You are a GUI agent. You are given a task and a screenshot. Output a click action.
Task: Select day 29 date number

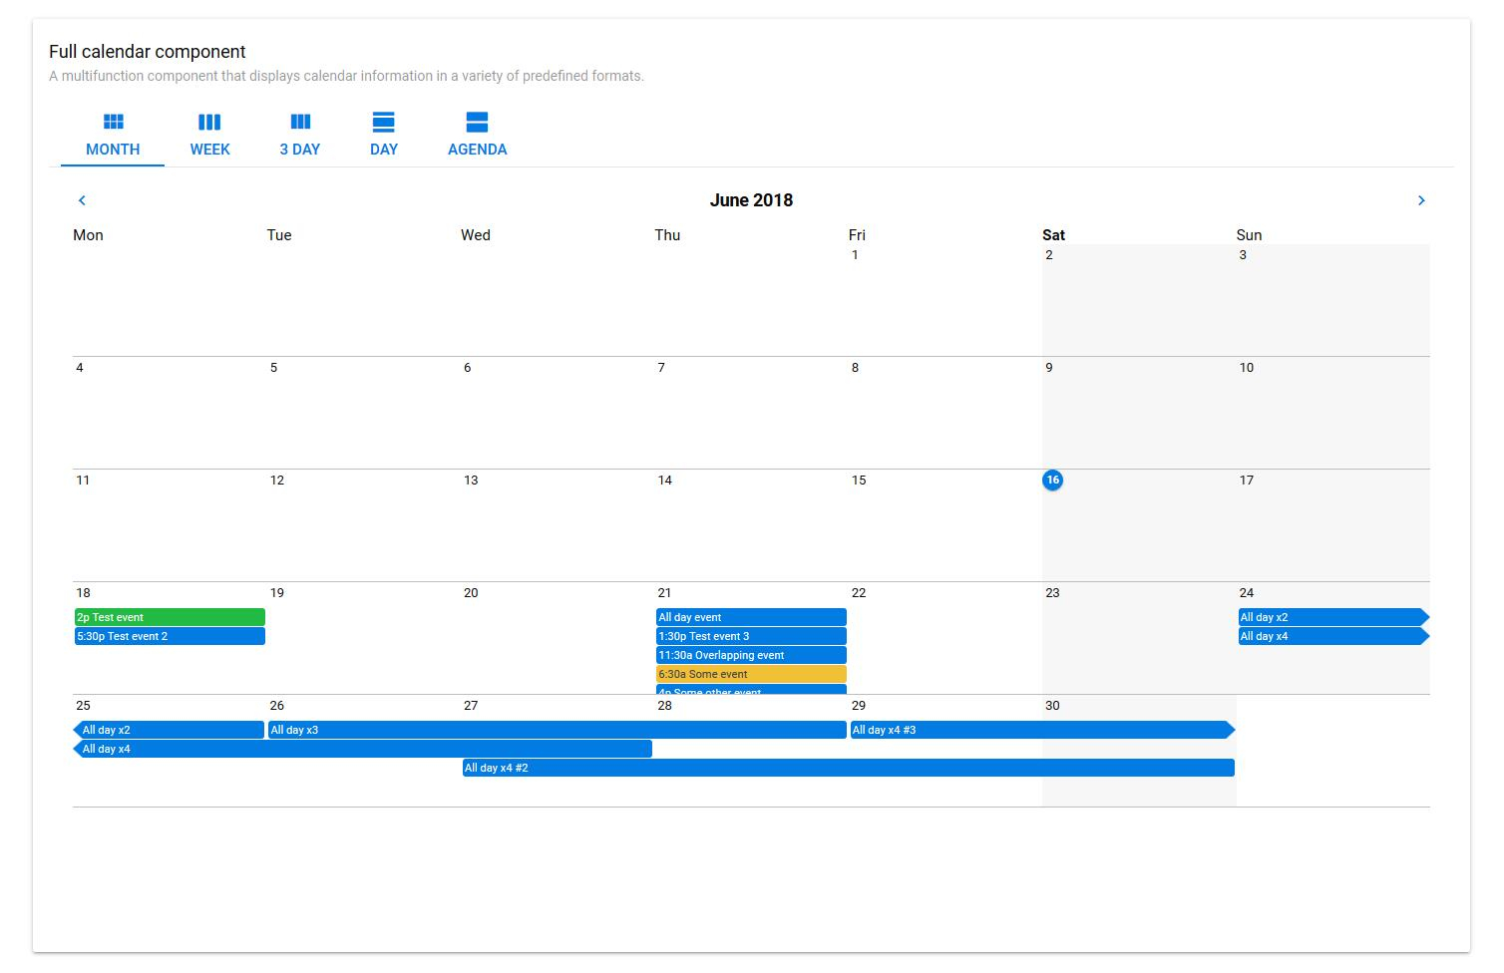tap(859, 706)
